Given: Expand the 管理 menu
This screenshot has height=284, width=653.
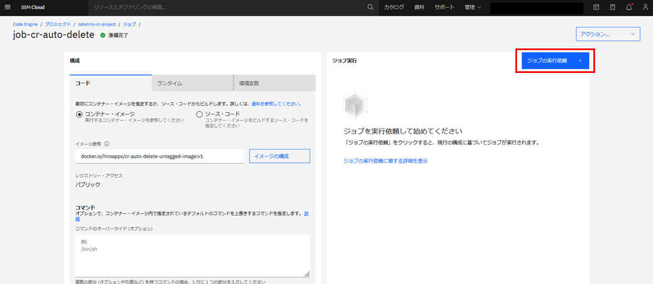Looking at the screenshot, I should [x=472, y=7].
